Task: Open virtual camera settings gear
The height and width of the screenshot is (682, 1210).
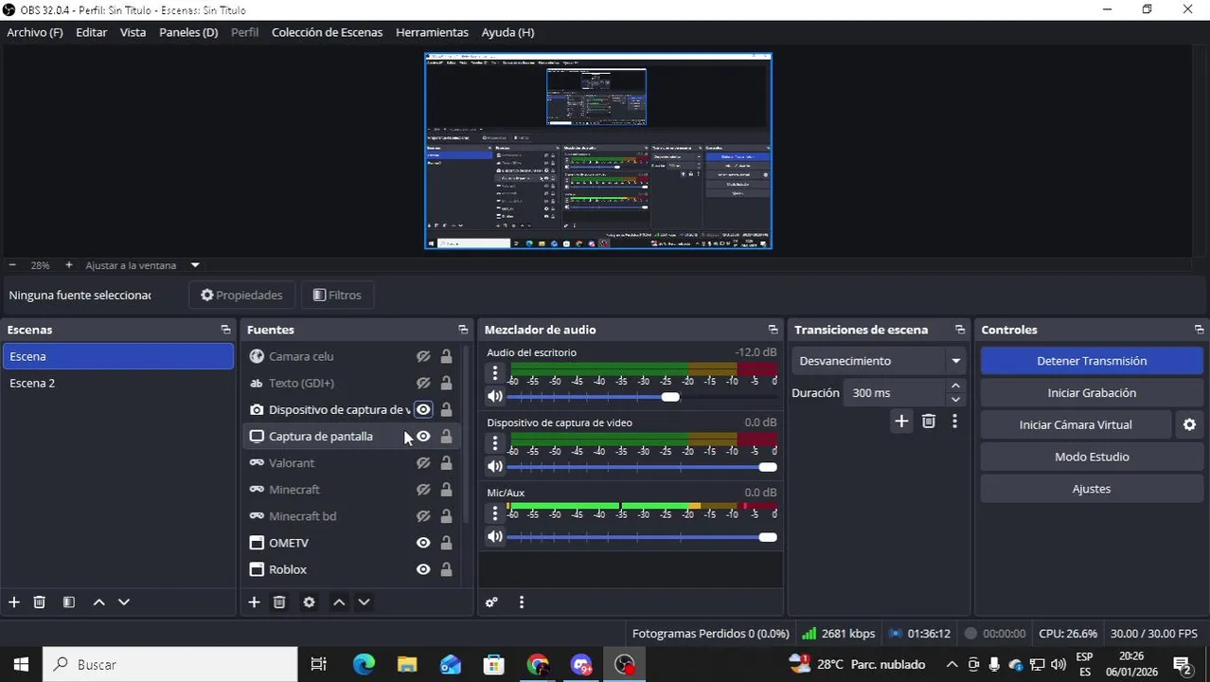Action: [1190, 425]
